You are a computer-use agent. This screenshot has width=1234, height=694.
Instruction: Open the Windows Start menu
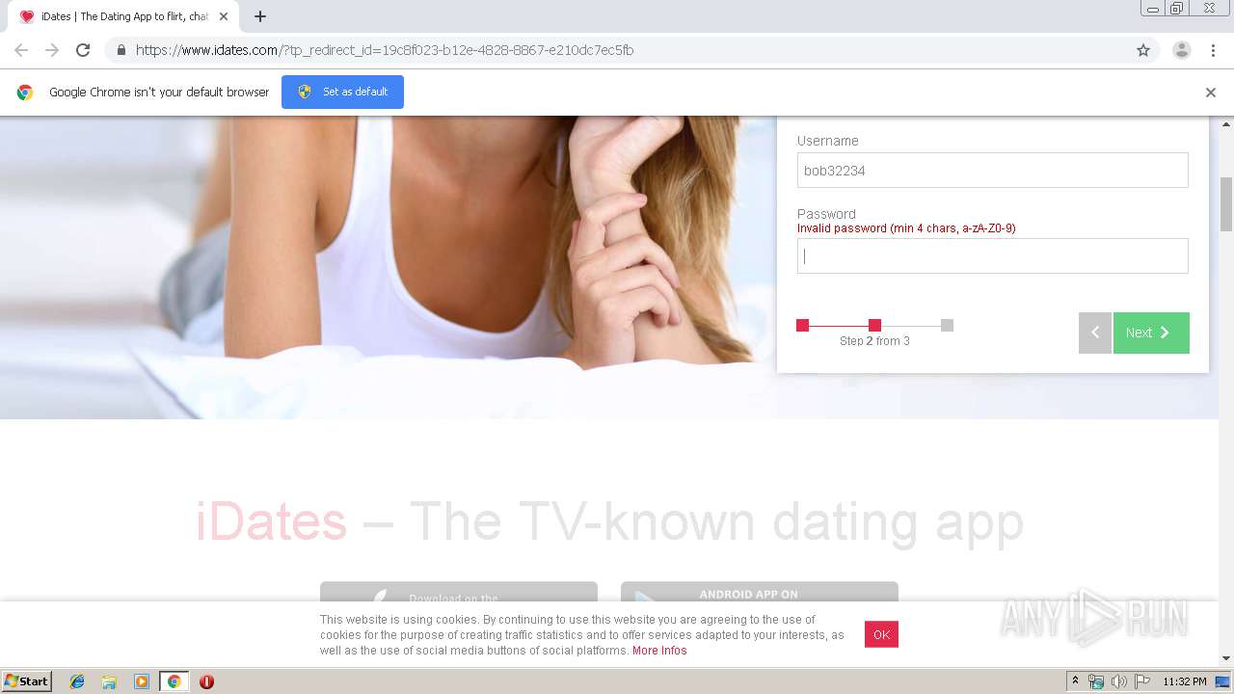(27, 681)
